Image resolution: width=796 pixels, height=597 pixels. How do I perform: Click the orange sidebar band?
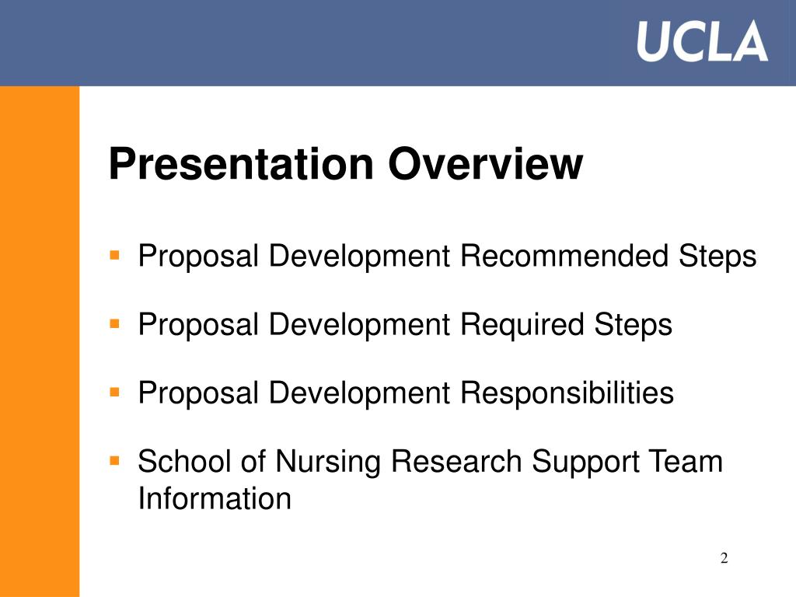coord(40,341)
